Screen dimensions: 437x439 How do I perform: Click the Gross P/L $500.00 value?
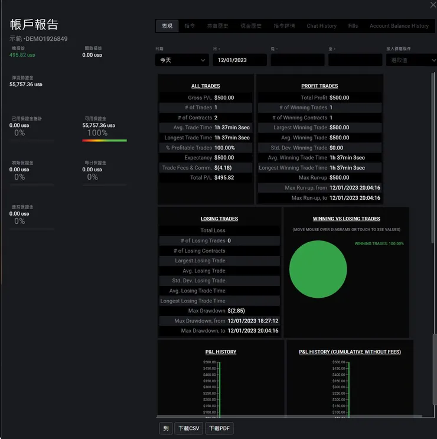point(224,97)
